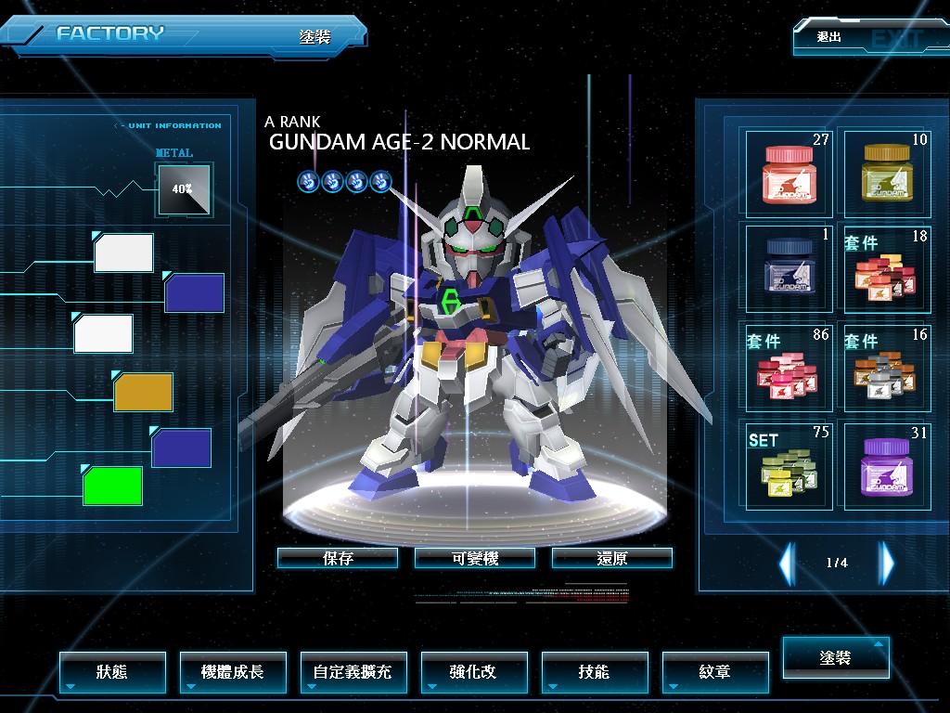
Task: Click the GUNDAM AGE-2 NORMAL unit name
Action: 399,142
